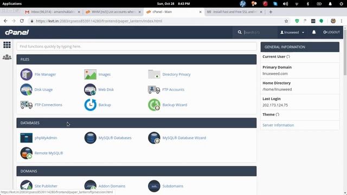
Task: Open the Images icon
Action: (x=90, y=74)
